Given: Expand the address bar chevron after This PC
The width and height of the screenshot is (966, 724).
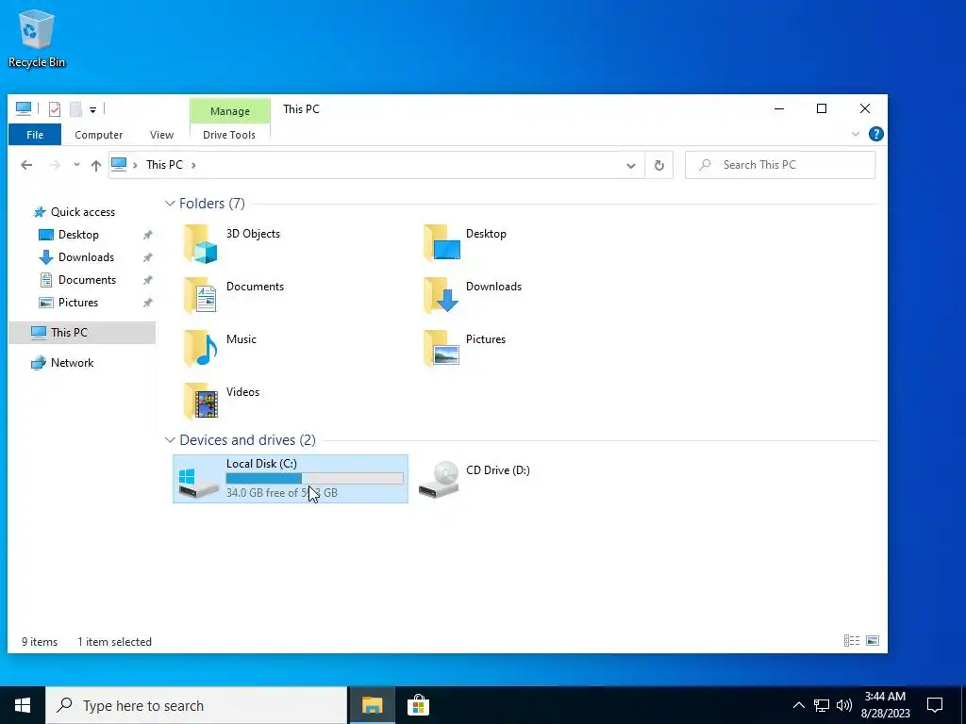Looking at the screenshot, I should coord(193,165).
